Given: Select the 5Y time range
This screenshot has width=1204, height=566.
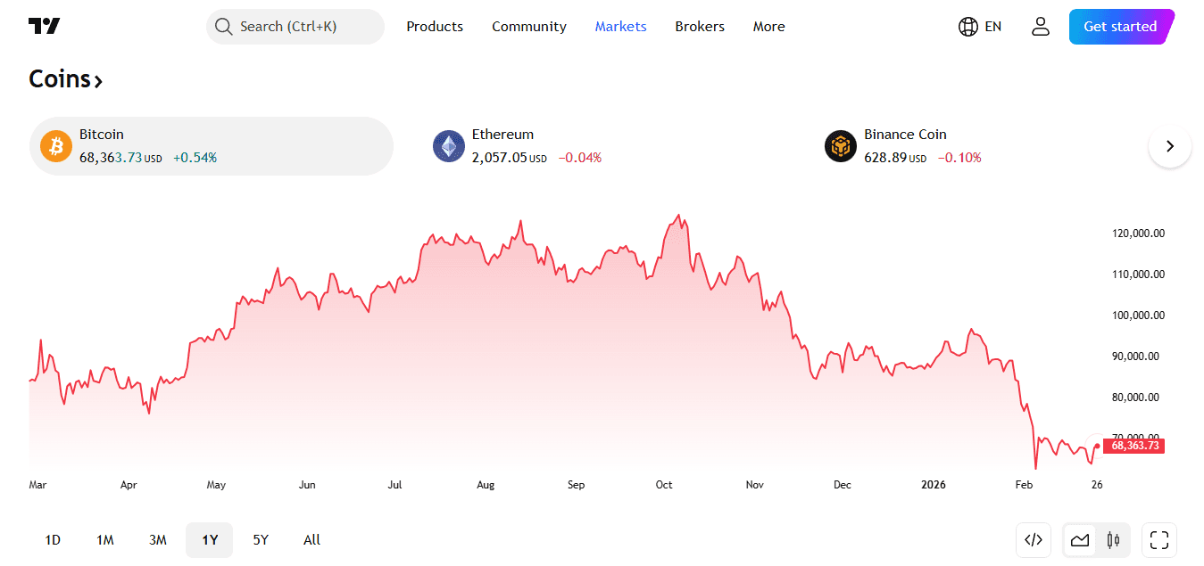Looking at the screenshot, I should (x=261, y=540).
